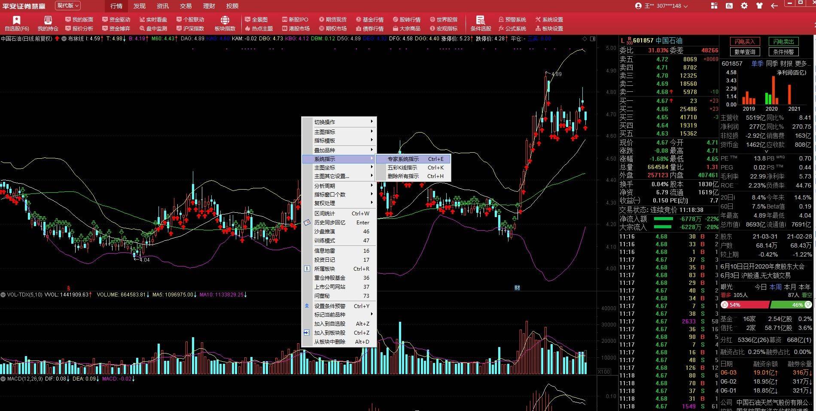Open the 布林线 indicator dropdown arrow
Image resolution: width=816 pixels, height=411 pixels.
(64, 39)
